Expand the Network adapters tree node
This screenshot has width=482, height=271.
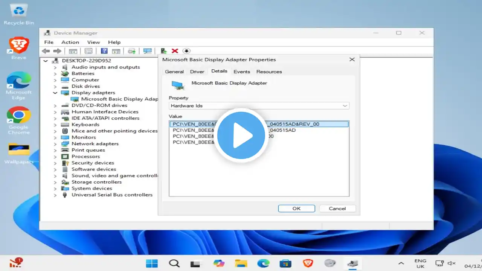(x=55, y=144)
